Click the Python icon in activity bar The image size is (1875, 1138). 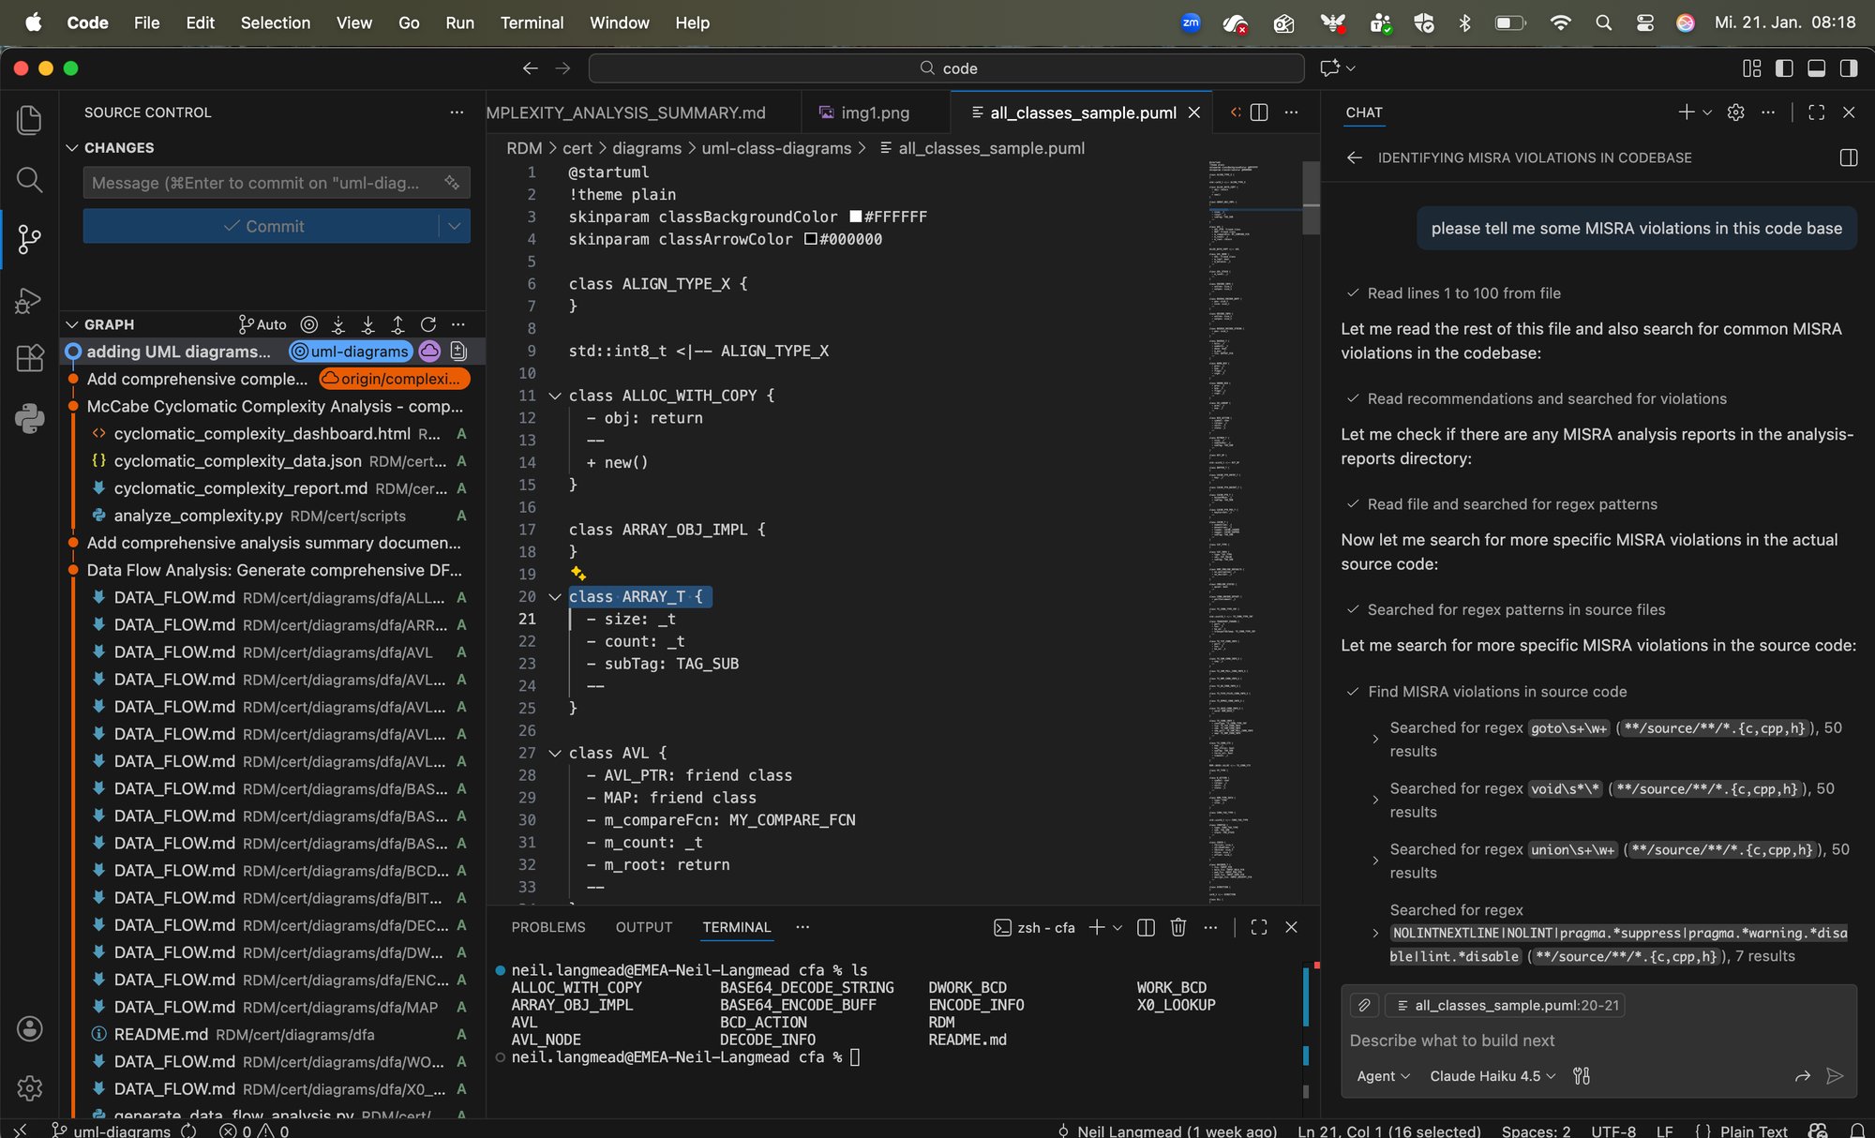point(29,418)
